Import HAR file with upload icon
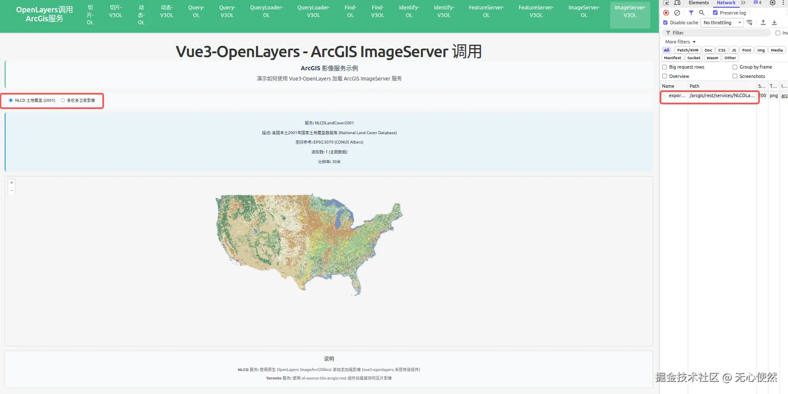Viewport: 788px width, 394px height. tap(763, 23)
